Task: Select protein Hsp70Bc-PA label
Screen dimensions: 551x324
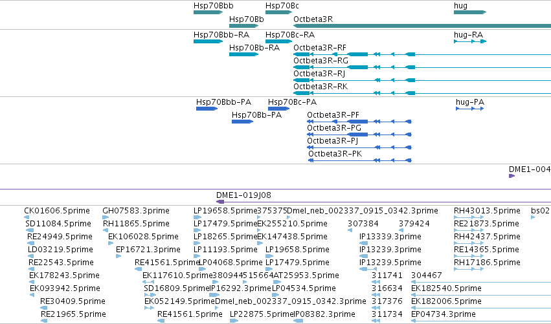Action: click(293, 102)
